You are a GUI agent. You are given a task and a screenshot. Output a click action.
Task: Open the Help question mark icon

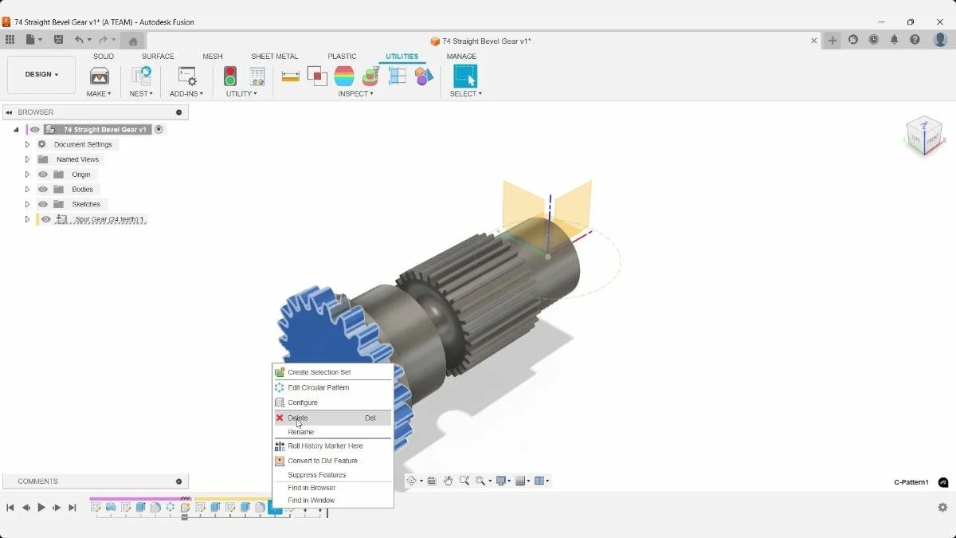pos(915,40)
